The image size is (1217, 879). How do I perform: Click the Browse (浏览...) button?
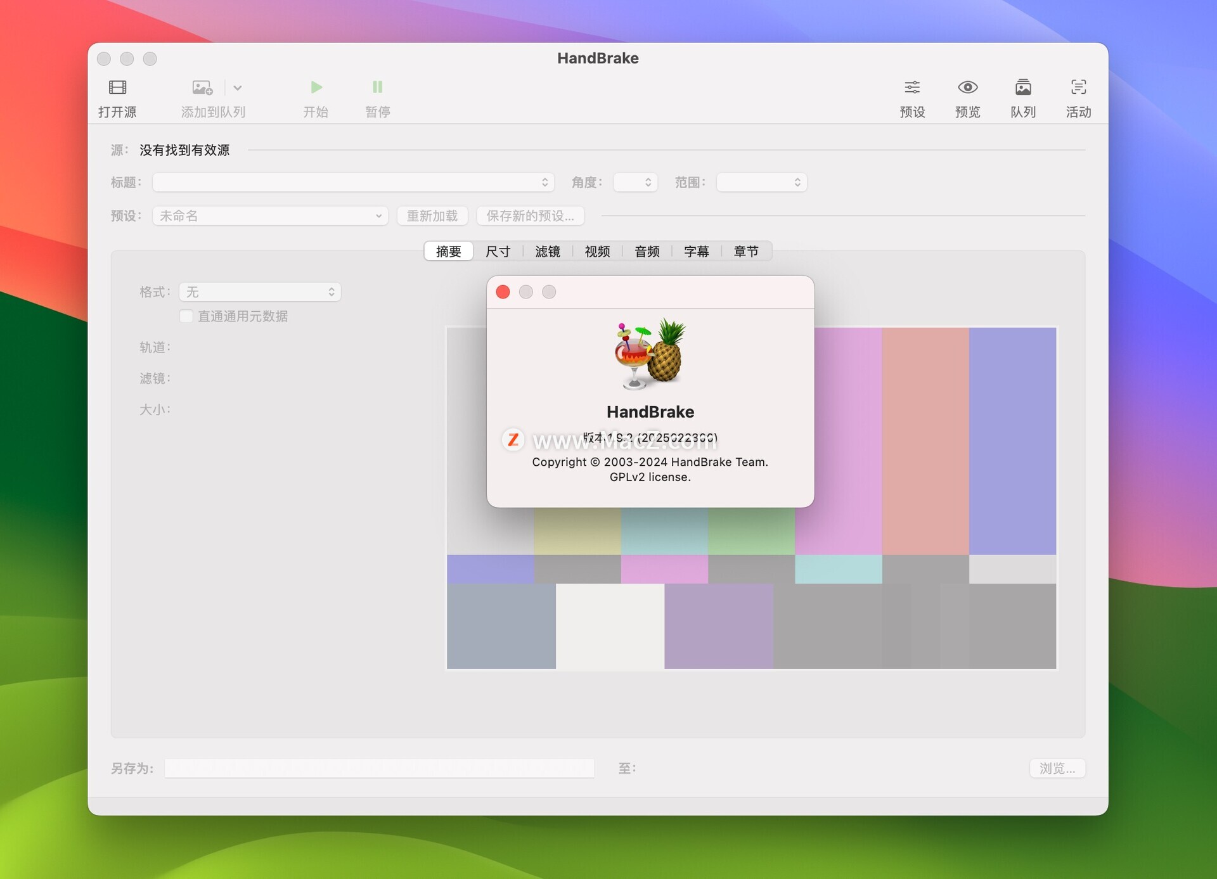point(1057,768)
